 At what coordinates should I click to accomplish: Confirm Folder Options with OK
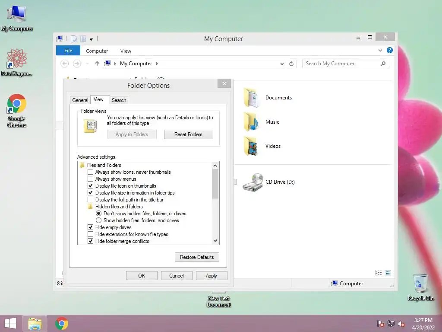click(x=142, y=276)
